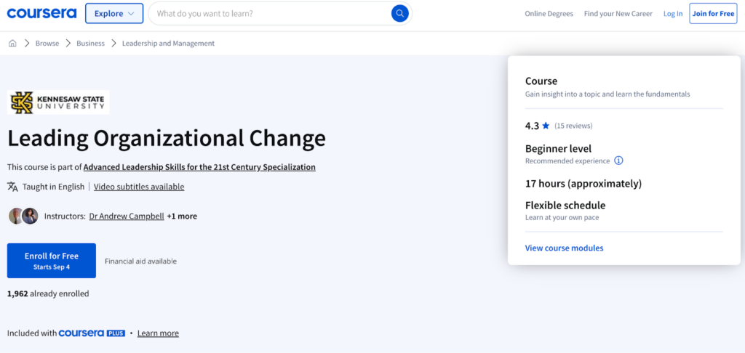
Task: Click Enroll for Free button
Action: point(52,261)
